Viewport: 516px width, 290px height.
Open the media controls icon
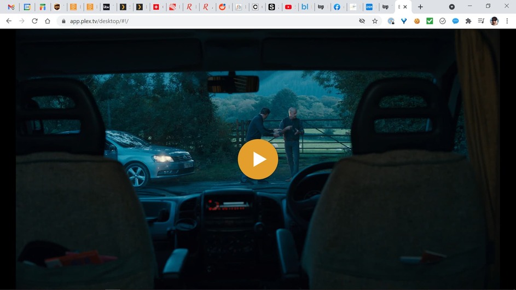[481, 21]
